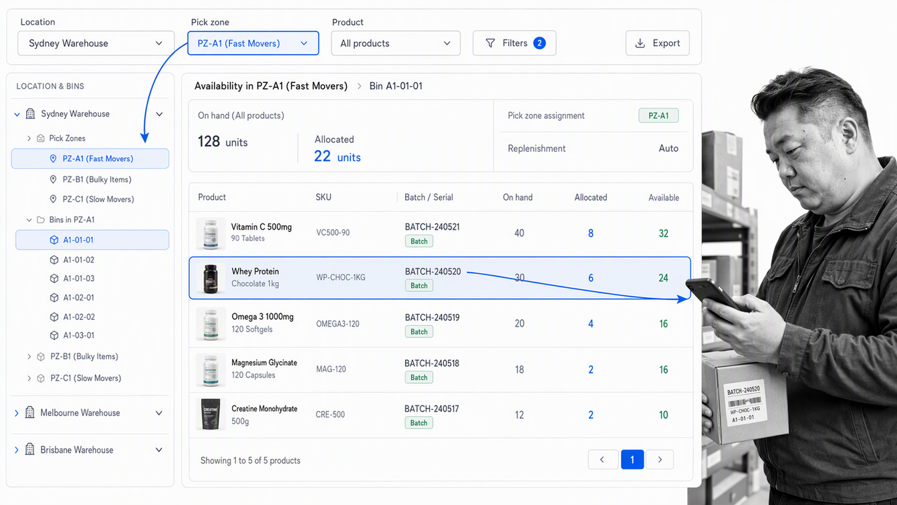Click the Melbourne Warehouse building icon
Image resolution: width=897 pixels, height=505 pixels.
coord(29,413)
